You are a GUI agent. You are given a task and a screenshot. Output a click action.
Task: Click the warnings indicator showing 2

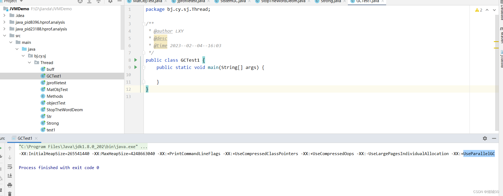[479, 10]
